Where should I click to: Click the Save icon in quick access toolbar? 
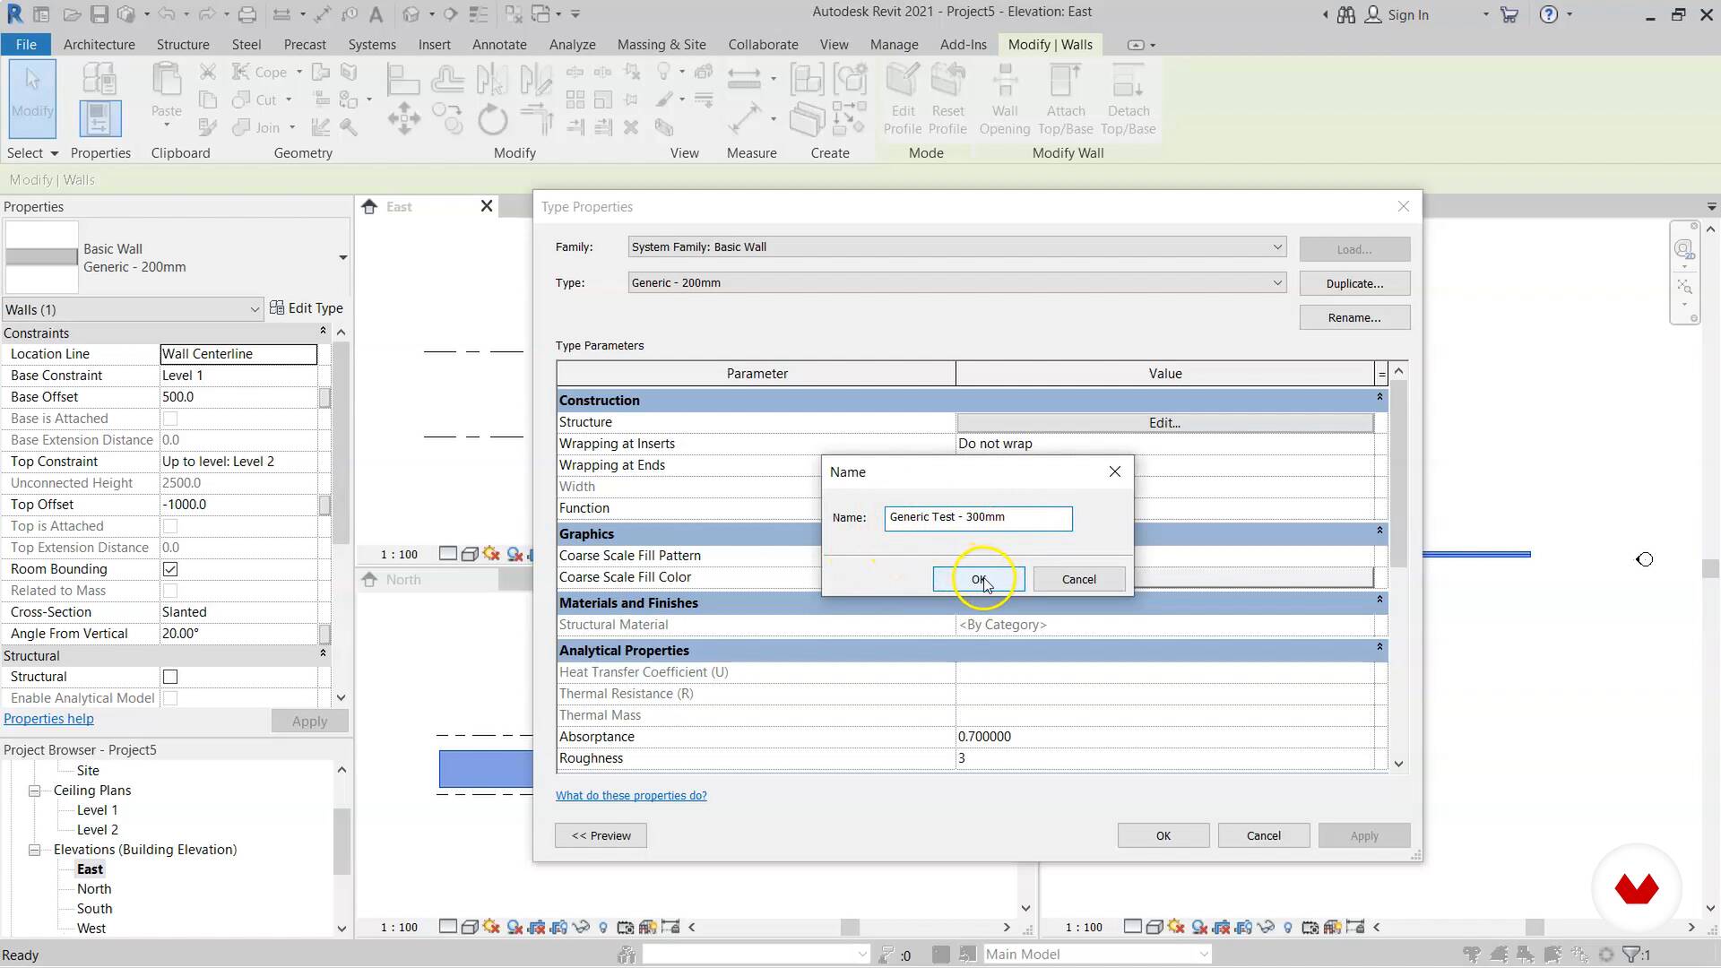(99, 14)
